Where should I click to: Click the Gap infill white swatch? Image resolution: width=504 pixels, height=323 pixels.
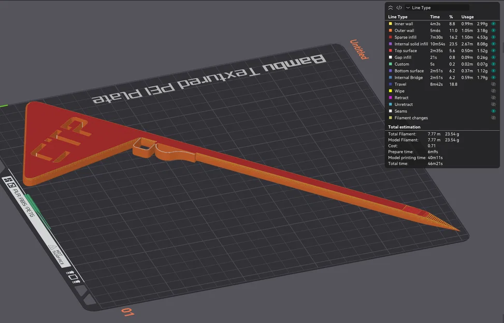(391, 57)
